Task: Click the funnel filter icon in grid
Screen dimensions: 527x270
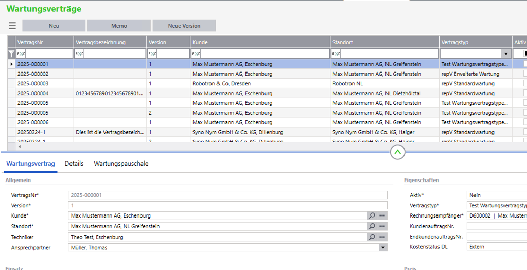Action: click(x=11, y=53)
